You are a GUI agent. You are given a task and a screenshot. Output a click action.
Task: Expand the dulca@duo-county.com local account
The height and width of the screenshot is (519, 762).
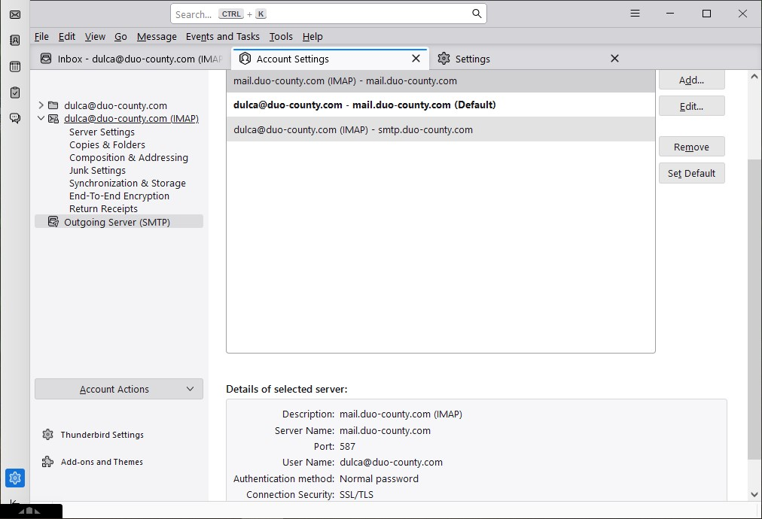(41, 106)
